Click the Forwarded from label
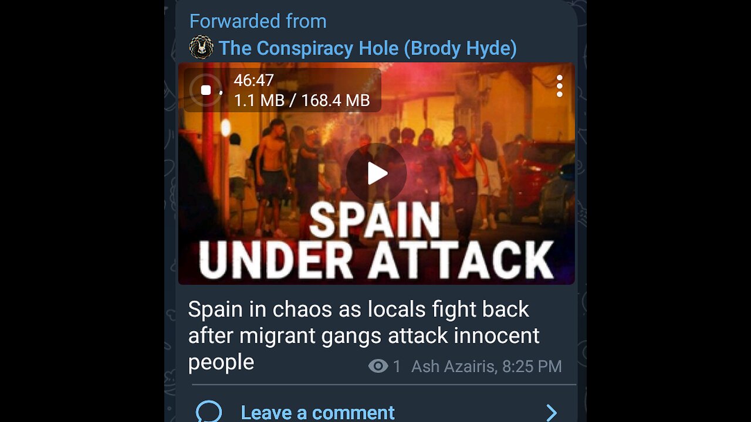Screen dimensions: 751x422 tap(258, 21)
